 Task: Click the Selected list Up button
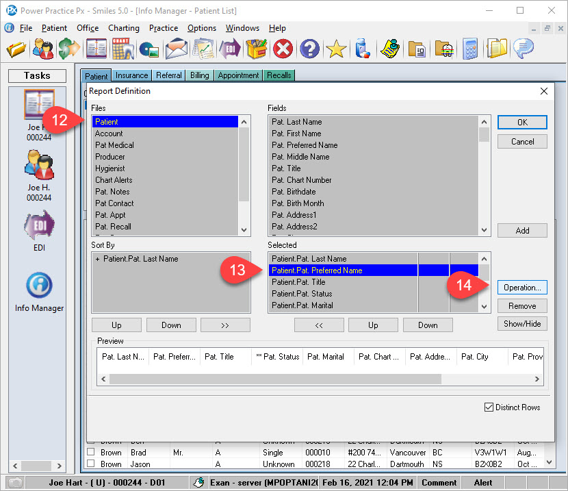coord(373,325)
